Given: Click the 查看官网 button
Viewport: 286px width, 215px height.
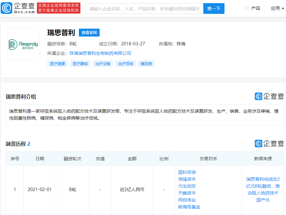Looking at the screenshot, I should click(x=89, y=33).
